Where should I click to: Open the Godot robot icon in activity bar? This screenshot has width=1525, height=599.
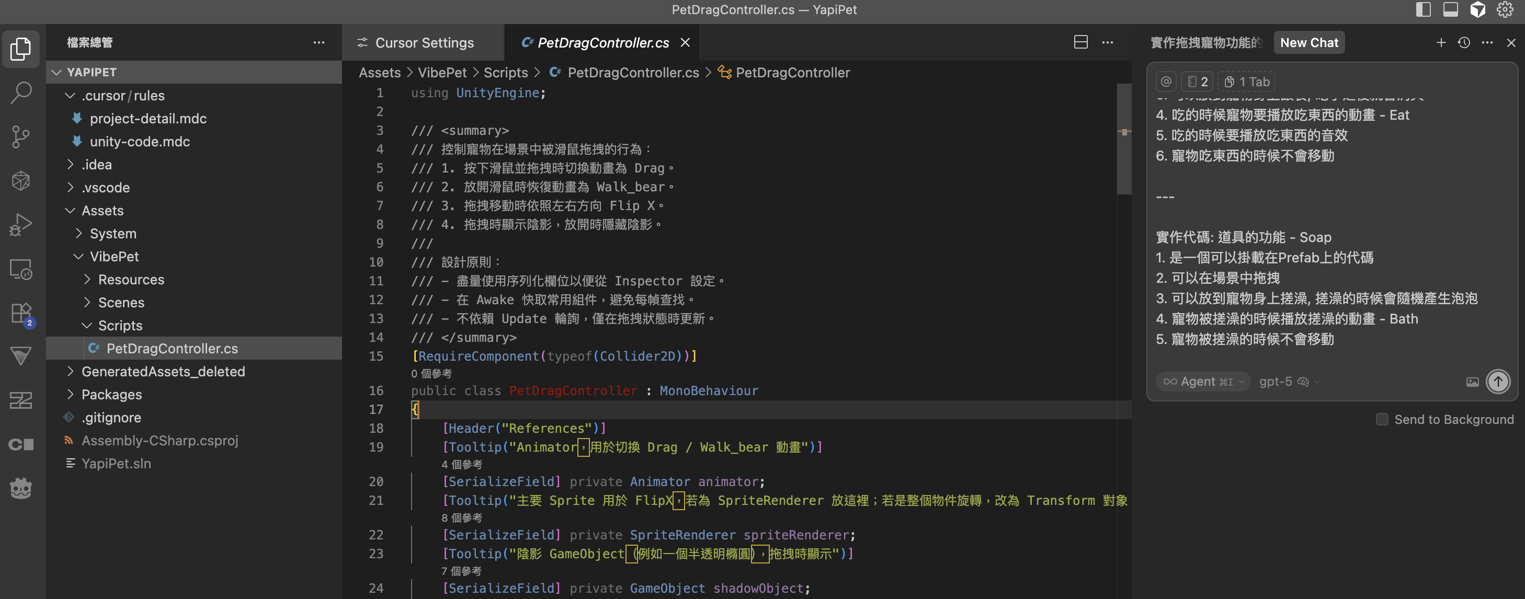(21, 488)
